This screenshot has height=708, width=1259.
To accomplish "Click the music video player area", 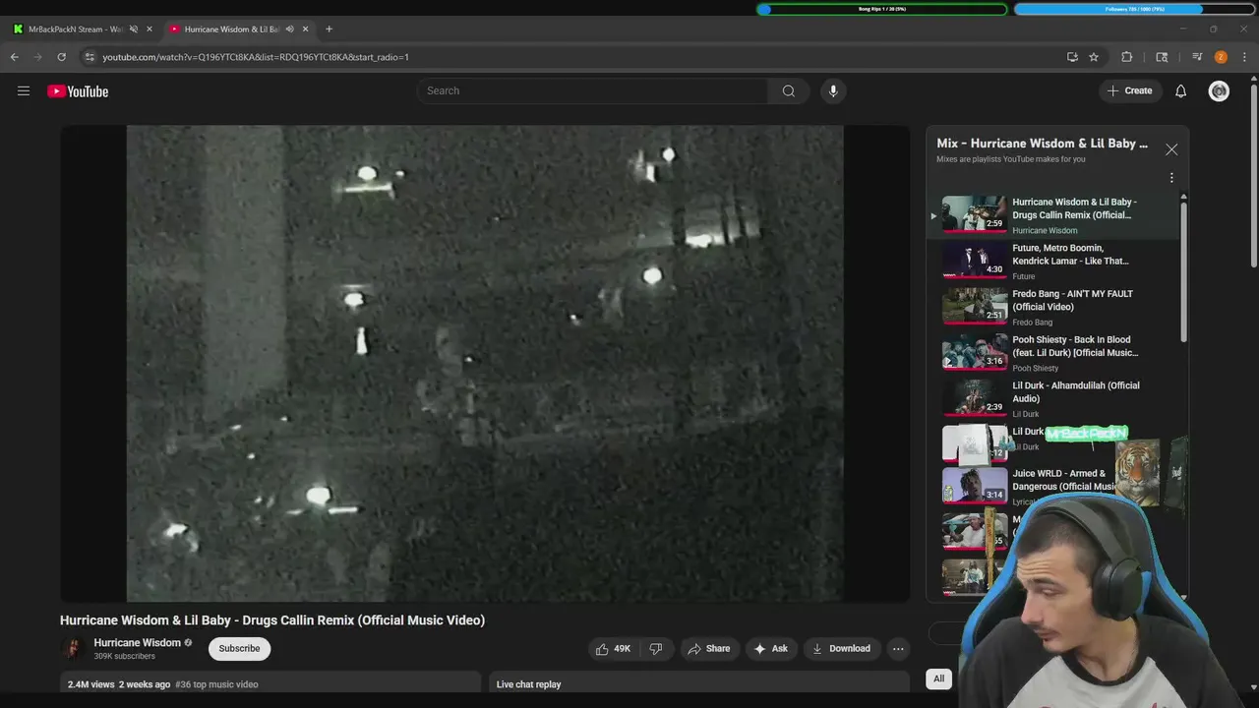I will (x=485, y=364).
